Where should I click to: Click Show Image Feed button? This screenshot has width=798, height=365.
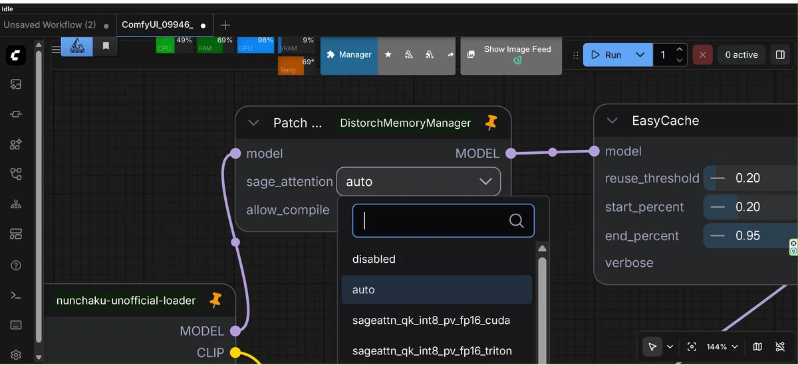[x=510, y=55]
